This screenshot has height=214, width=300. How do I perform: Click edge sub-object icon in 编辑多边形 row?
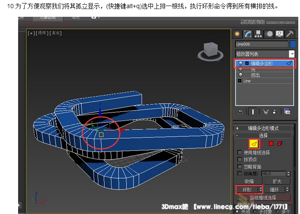[289, 63]
